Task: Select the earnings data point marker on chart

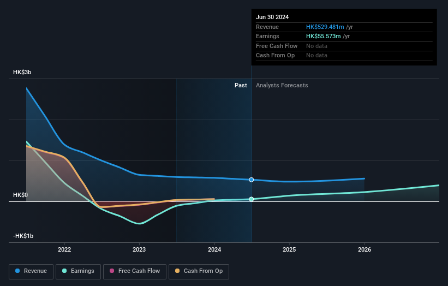Action: pos(252,199)
